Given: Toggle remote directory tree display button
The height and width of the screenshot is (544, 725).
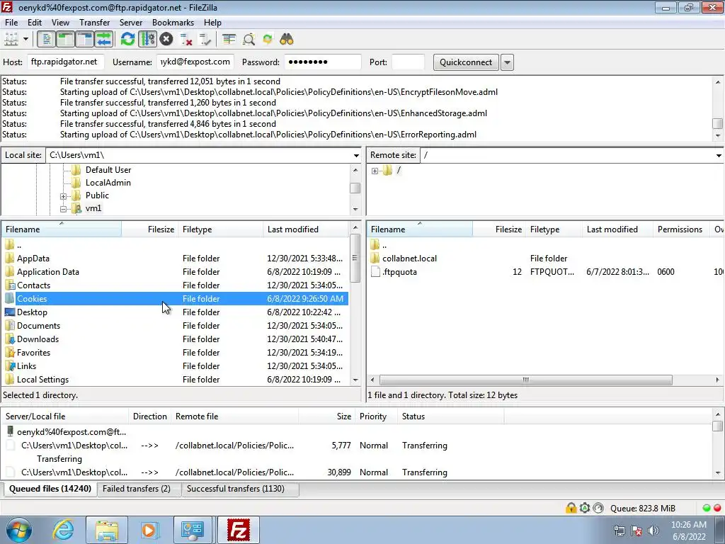Looking at the screenshot, I should pos(85,40).
